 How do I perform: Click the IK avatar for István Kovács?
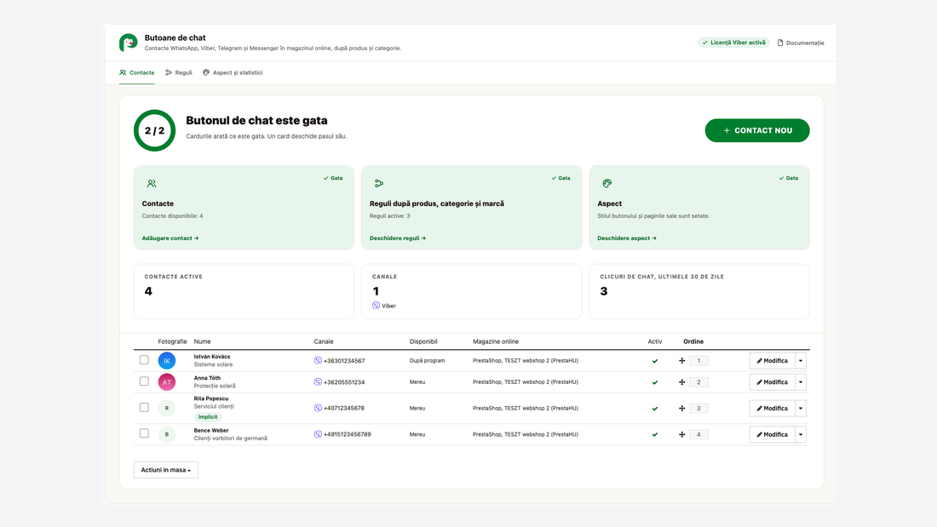(167, 361)
